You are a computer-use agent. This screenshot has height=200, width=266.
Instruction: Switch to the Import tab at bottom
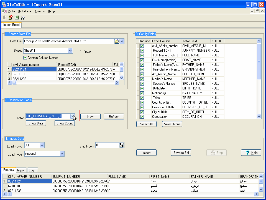(x=21, y=170)
